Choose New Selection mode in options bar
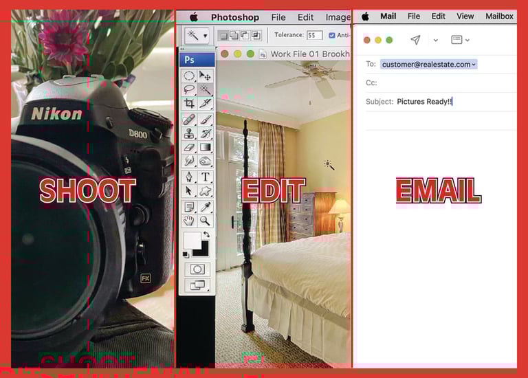The width and height of the screenshot is (528, 378). [223, 35]
